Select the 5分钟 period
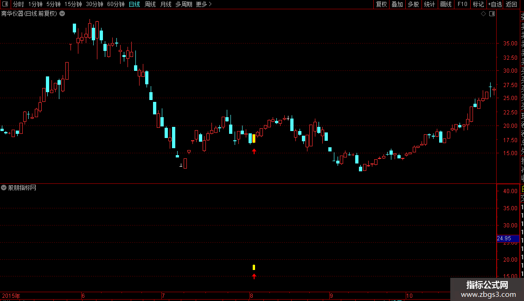Image resolution: width=524 pixels, height=301 pixels. pyautogui.click(x=53, y=4)
